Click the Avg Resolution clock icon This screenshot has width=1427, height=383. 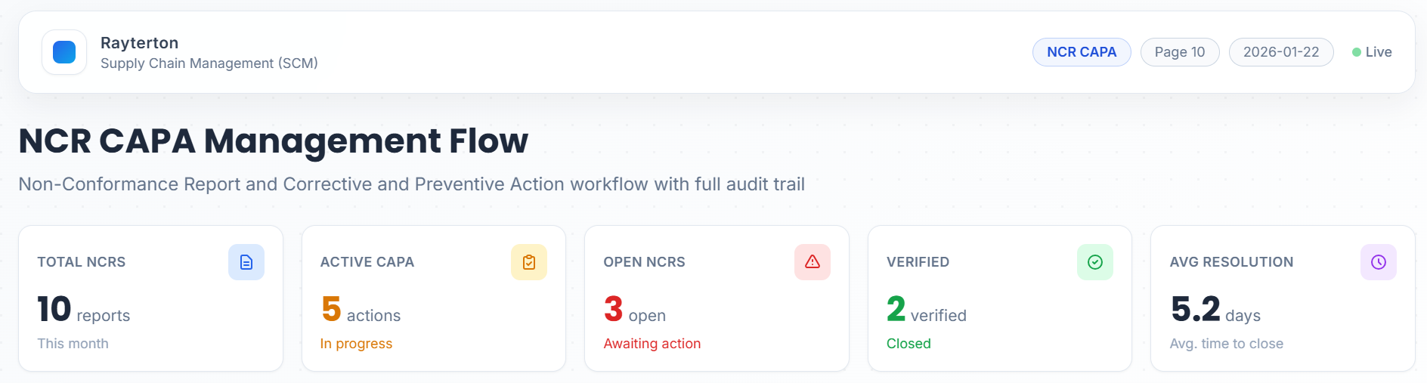coord(1379,262)
